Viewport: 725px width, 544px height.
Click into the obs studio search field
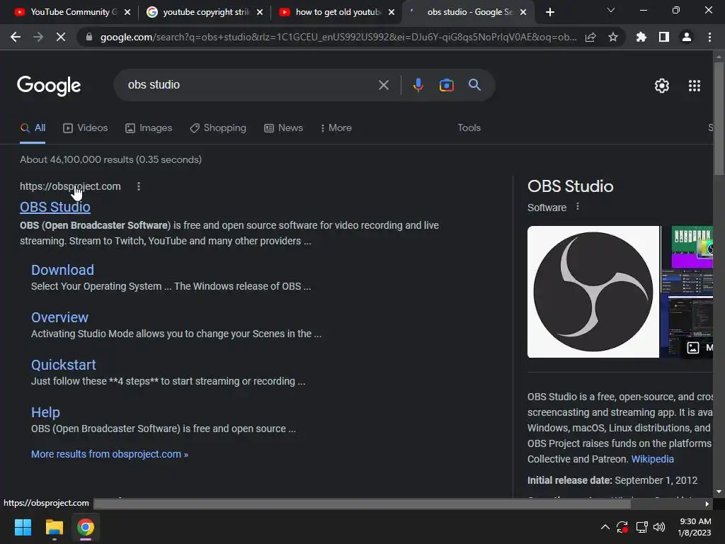(x=250, y=85)
